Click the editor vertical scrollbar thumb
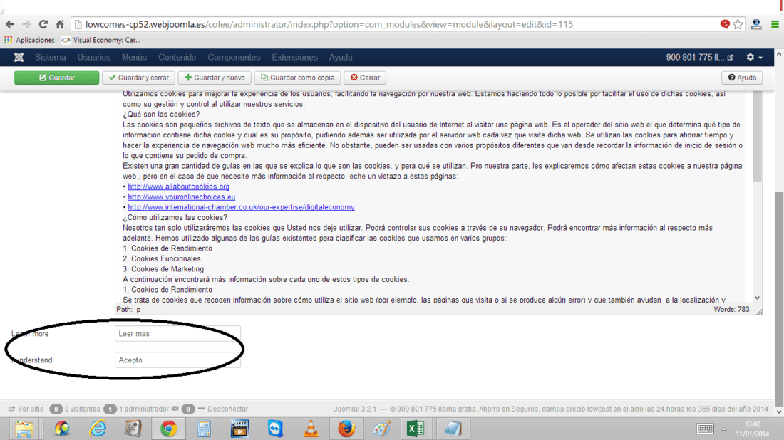 (757, 136)
